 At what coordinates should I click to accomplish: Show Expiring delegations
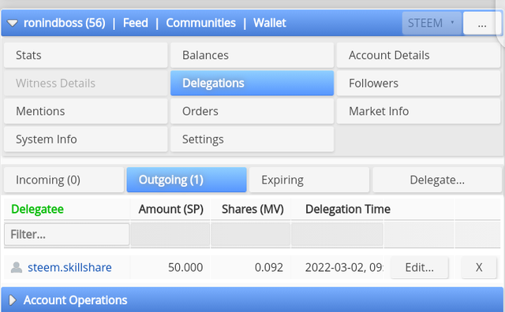309,180
